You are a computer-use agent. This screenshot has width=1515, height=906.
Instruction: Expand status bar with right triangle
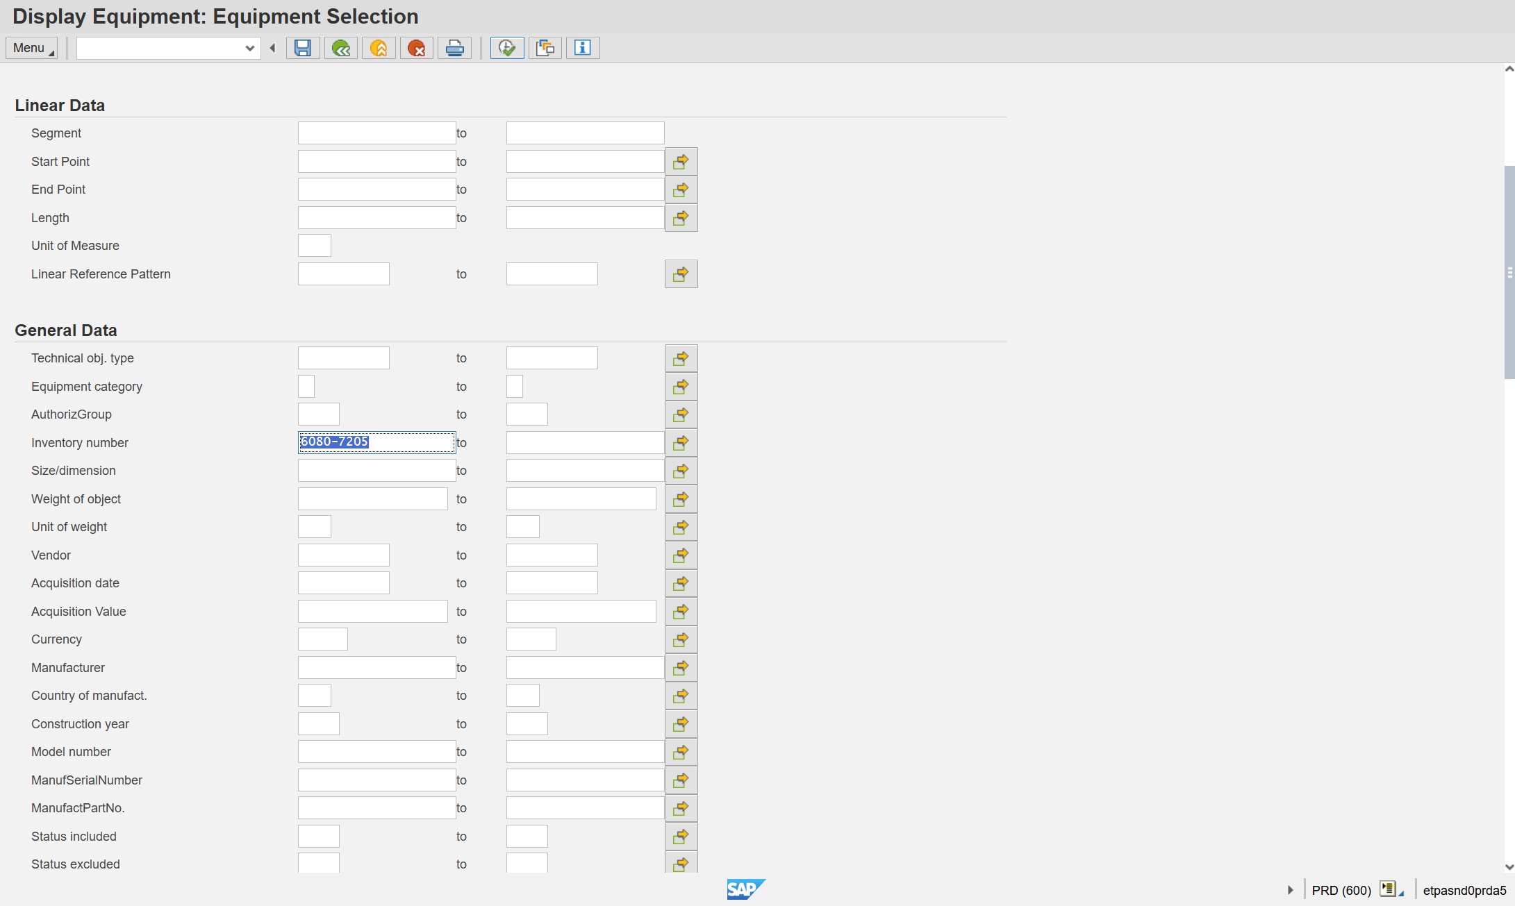[1290, 890]
